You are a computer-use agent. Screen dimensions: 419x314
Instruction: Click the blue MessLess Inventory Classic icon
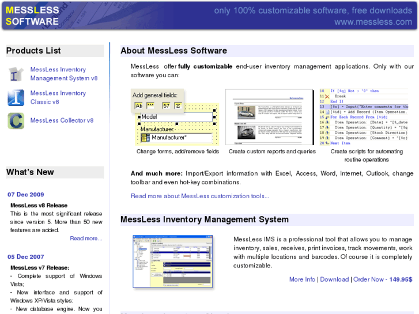tap(16, 97)
